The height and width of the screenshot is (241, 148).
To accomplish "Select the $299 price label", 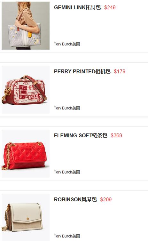I will click(x=106, y=199).
